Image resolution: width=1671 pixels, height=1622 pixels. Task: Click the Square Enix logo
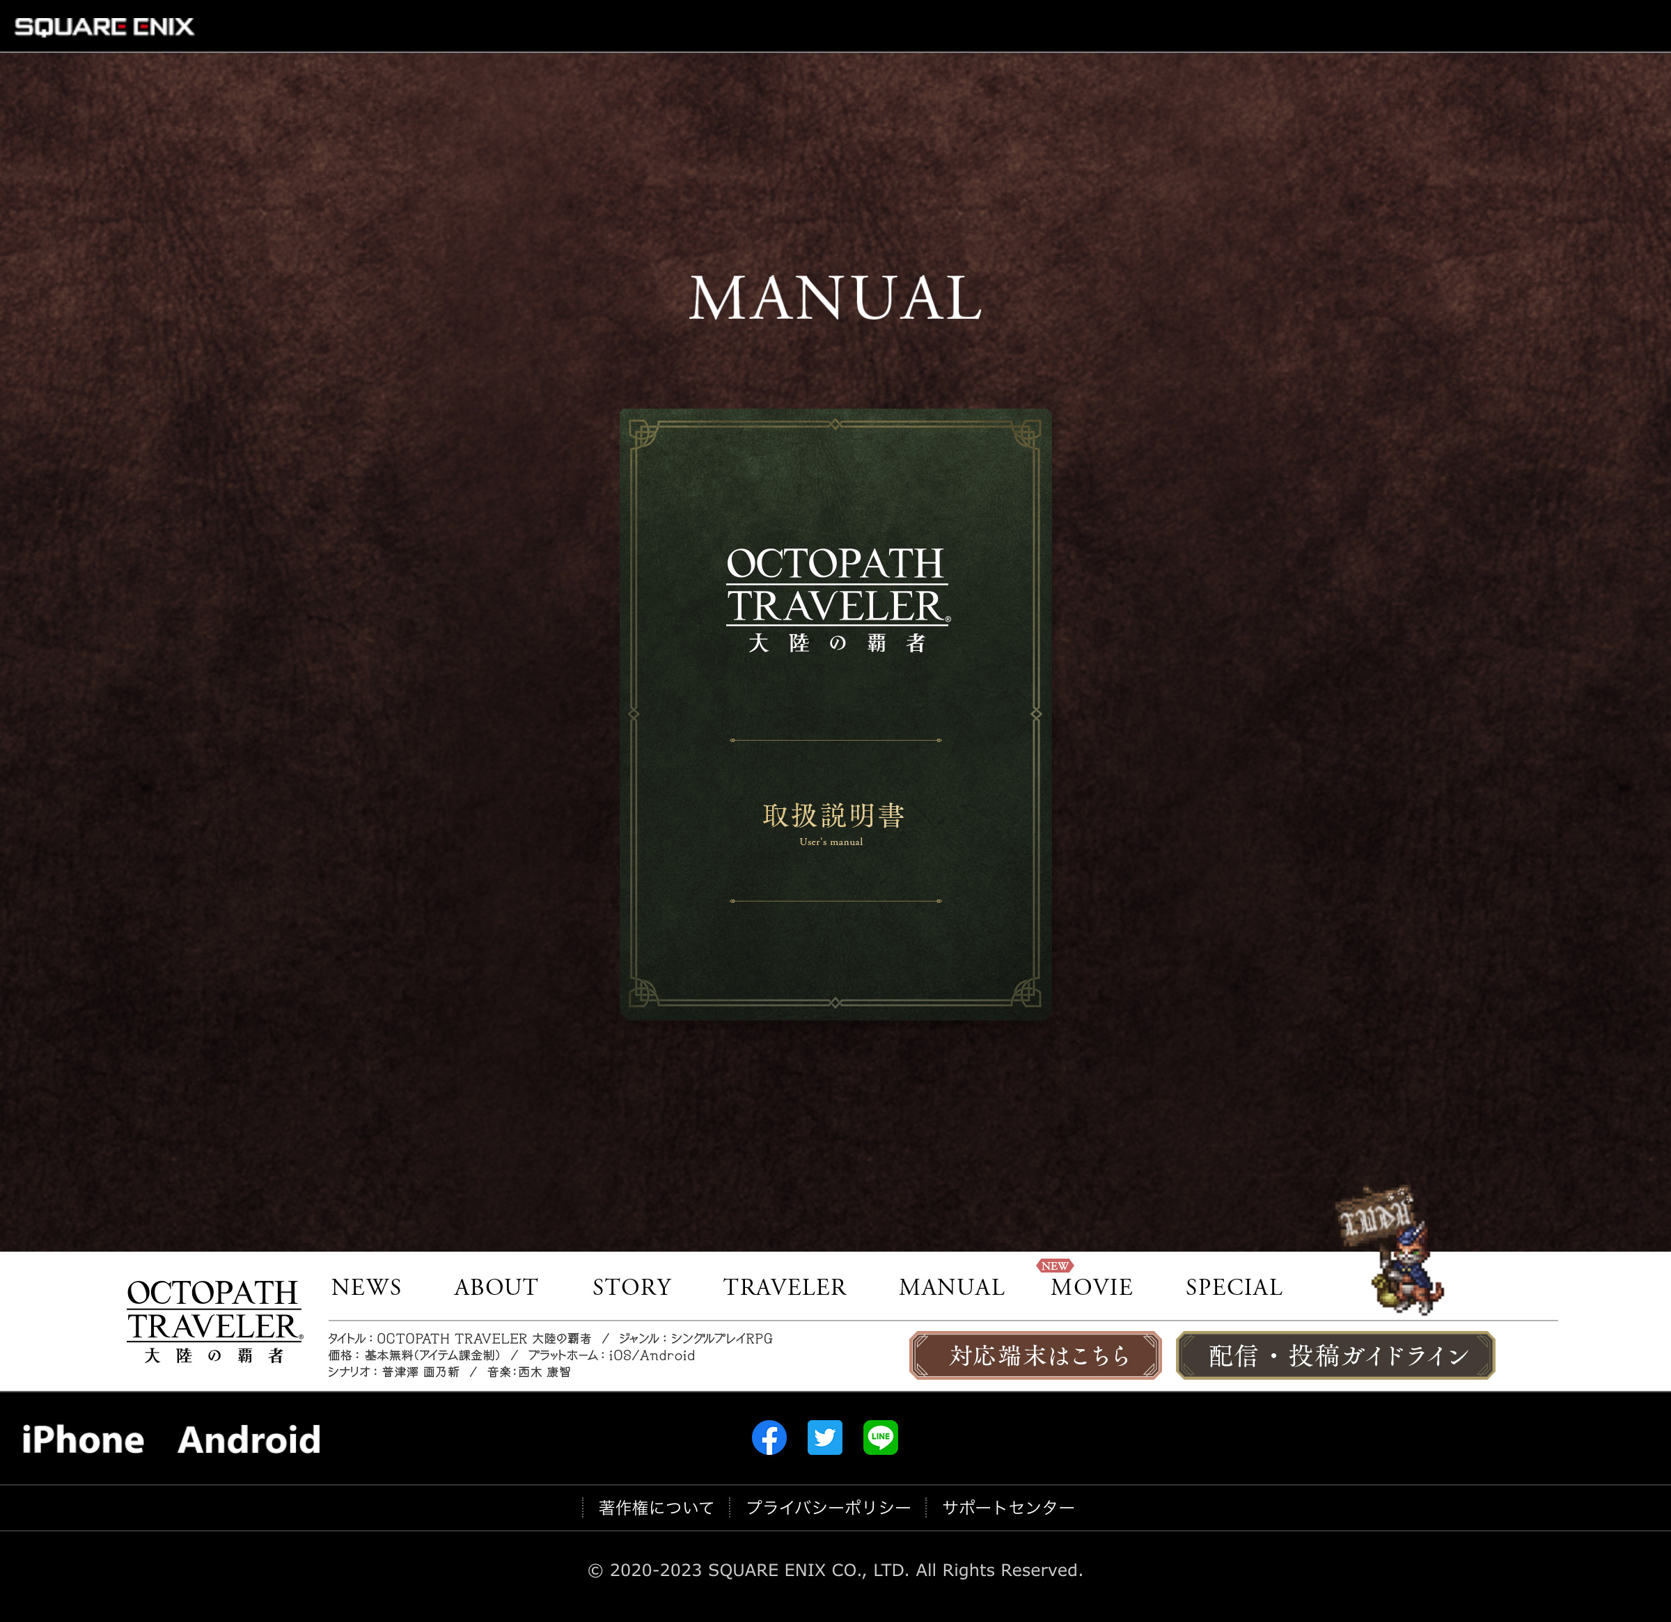point(104,26)
